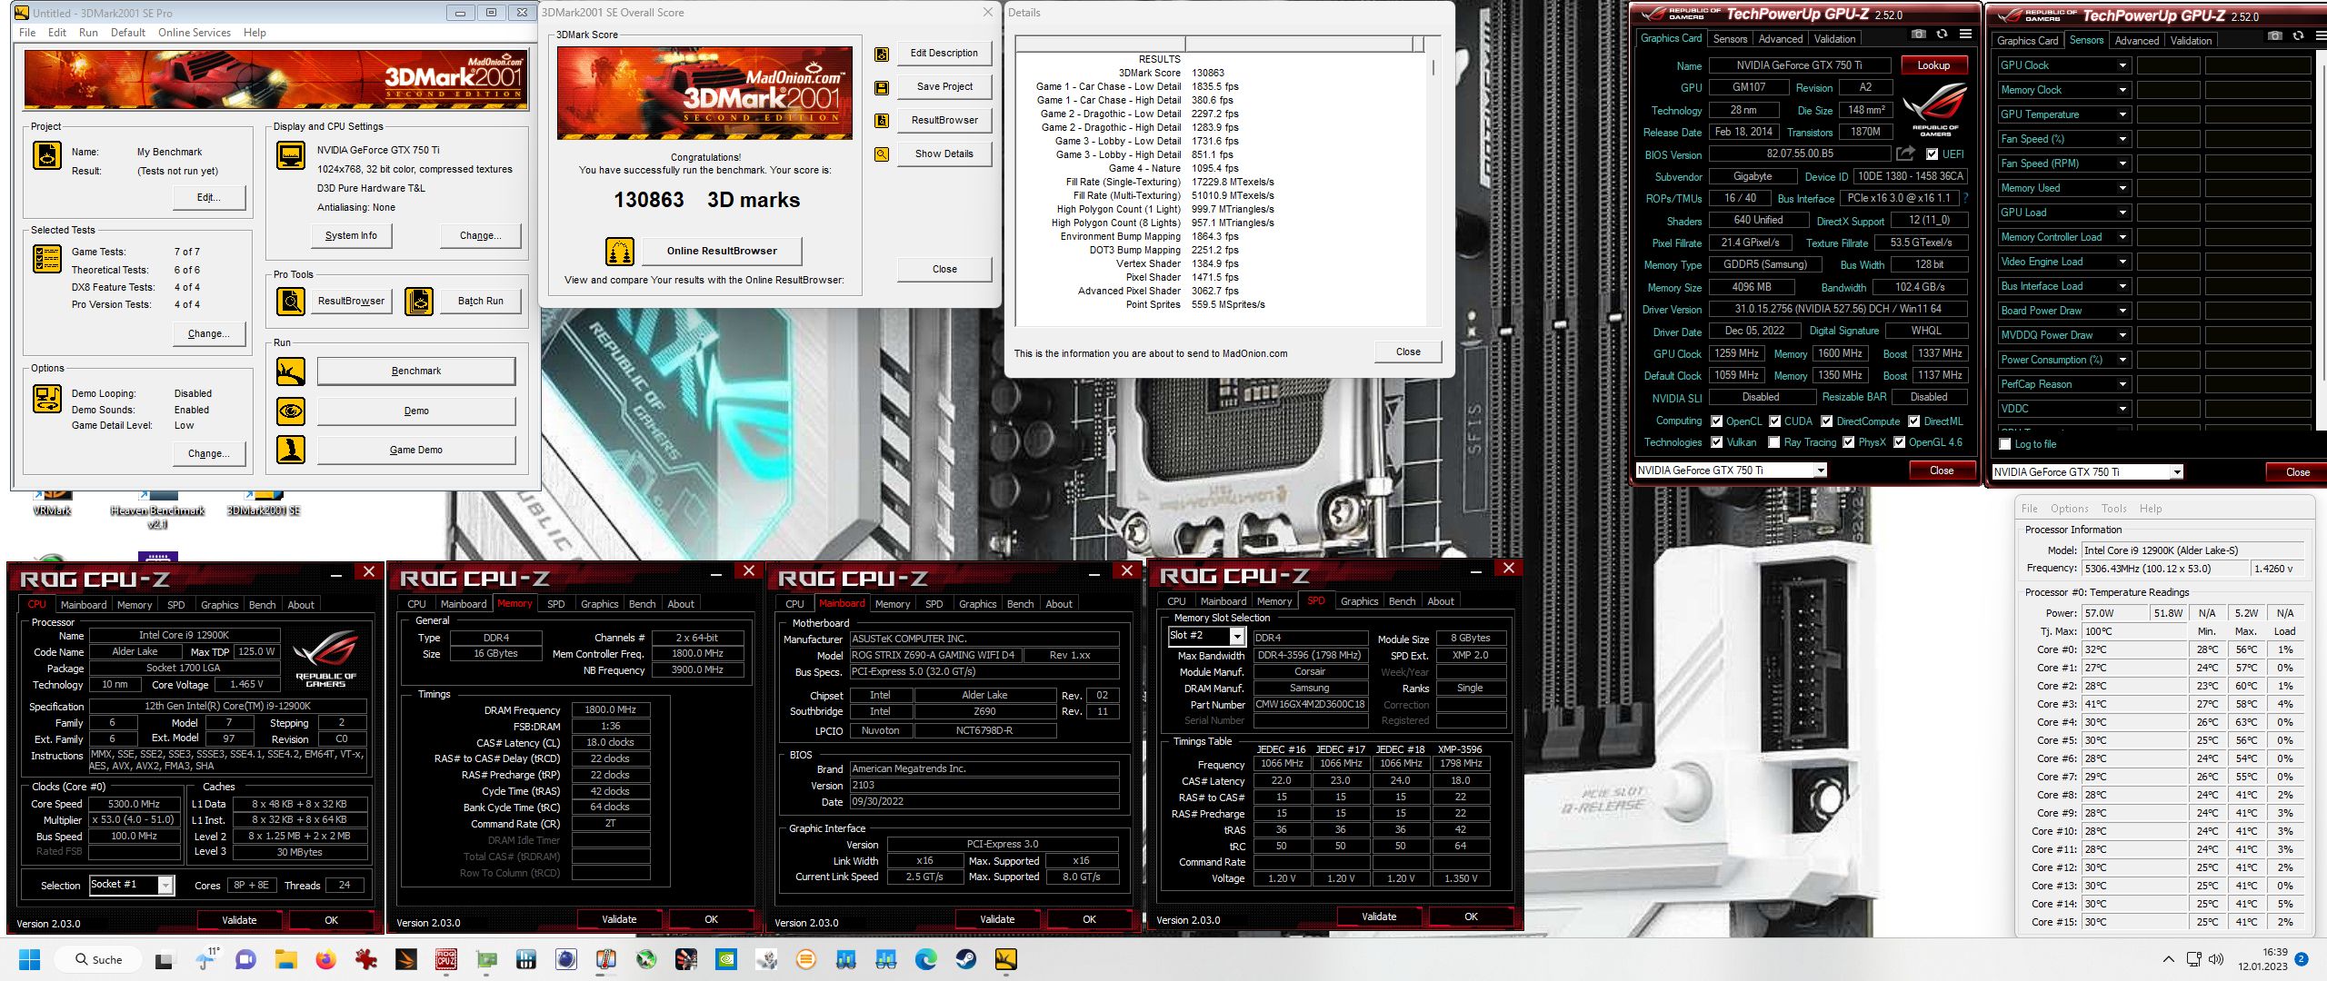Open the hamburger menu in GPU-Z Graphics Card window
2327x981 pixels.
[1965, 35]
